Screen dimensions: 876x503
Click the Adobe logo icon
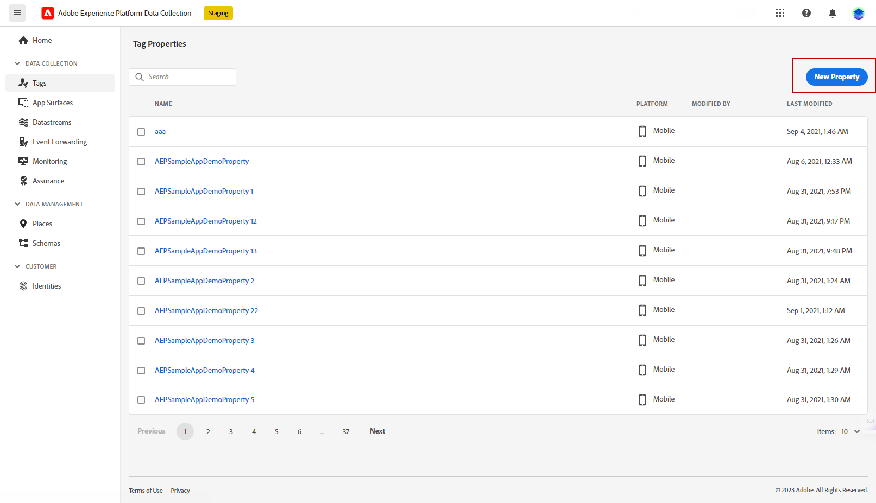tap(48, 13)
